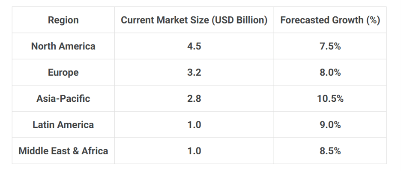Click the 4.5 market size value
This screenshot has width=401, height=171.
194,46
